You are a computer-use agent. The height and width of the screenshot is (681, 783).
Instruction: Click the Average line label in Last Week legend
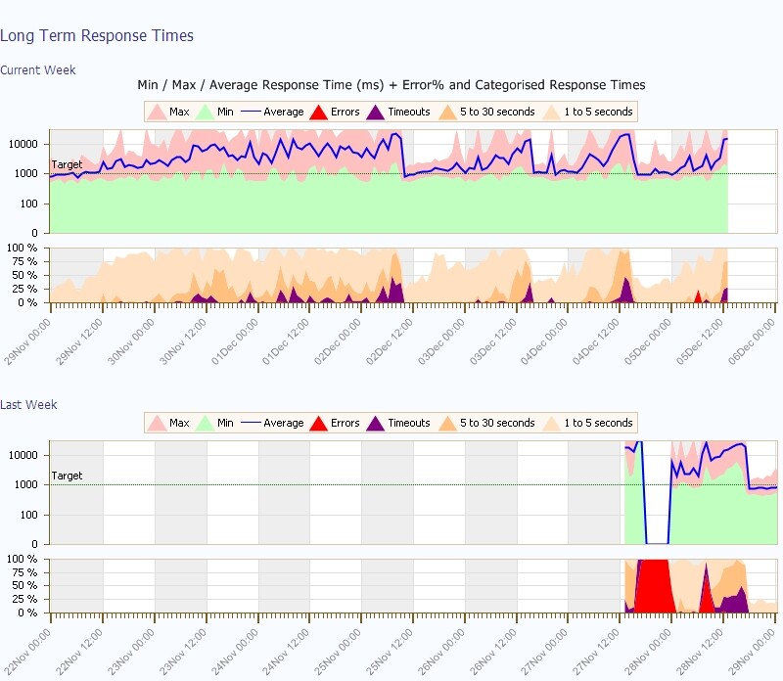click(x=283, y=423)
